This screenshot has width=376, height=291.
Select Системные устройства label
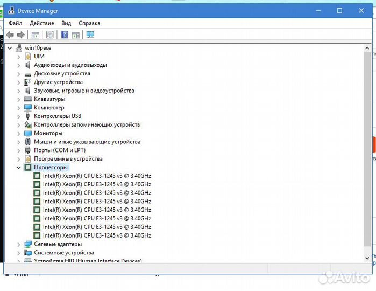[x=64, y=253]
